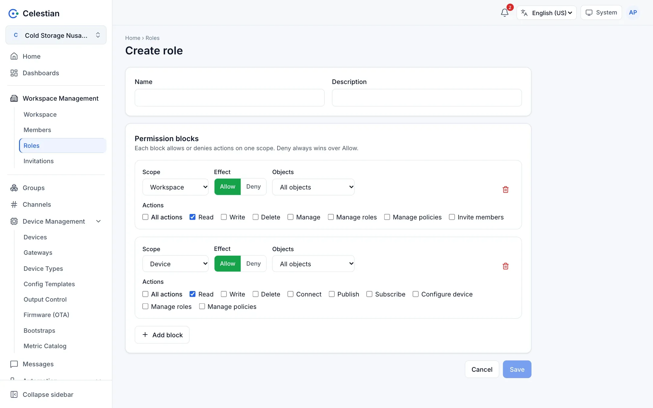Open the English (US) language selector
Image resolution: width=653 pixels, height=408 pixels.
click(x=547, y=13)
